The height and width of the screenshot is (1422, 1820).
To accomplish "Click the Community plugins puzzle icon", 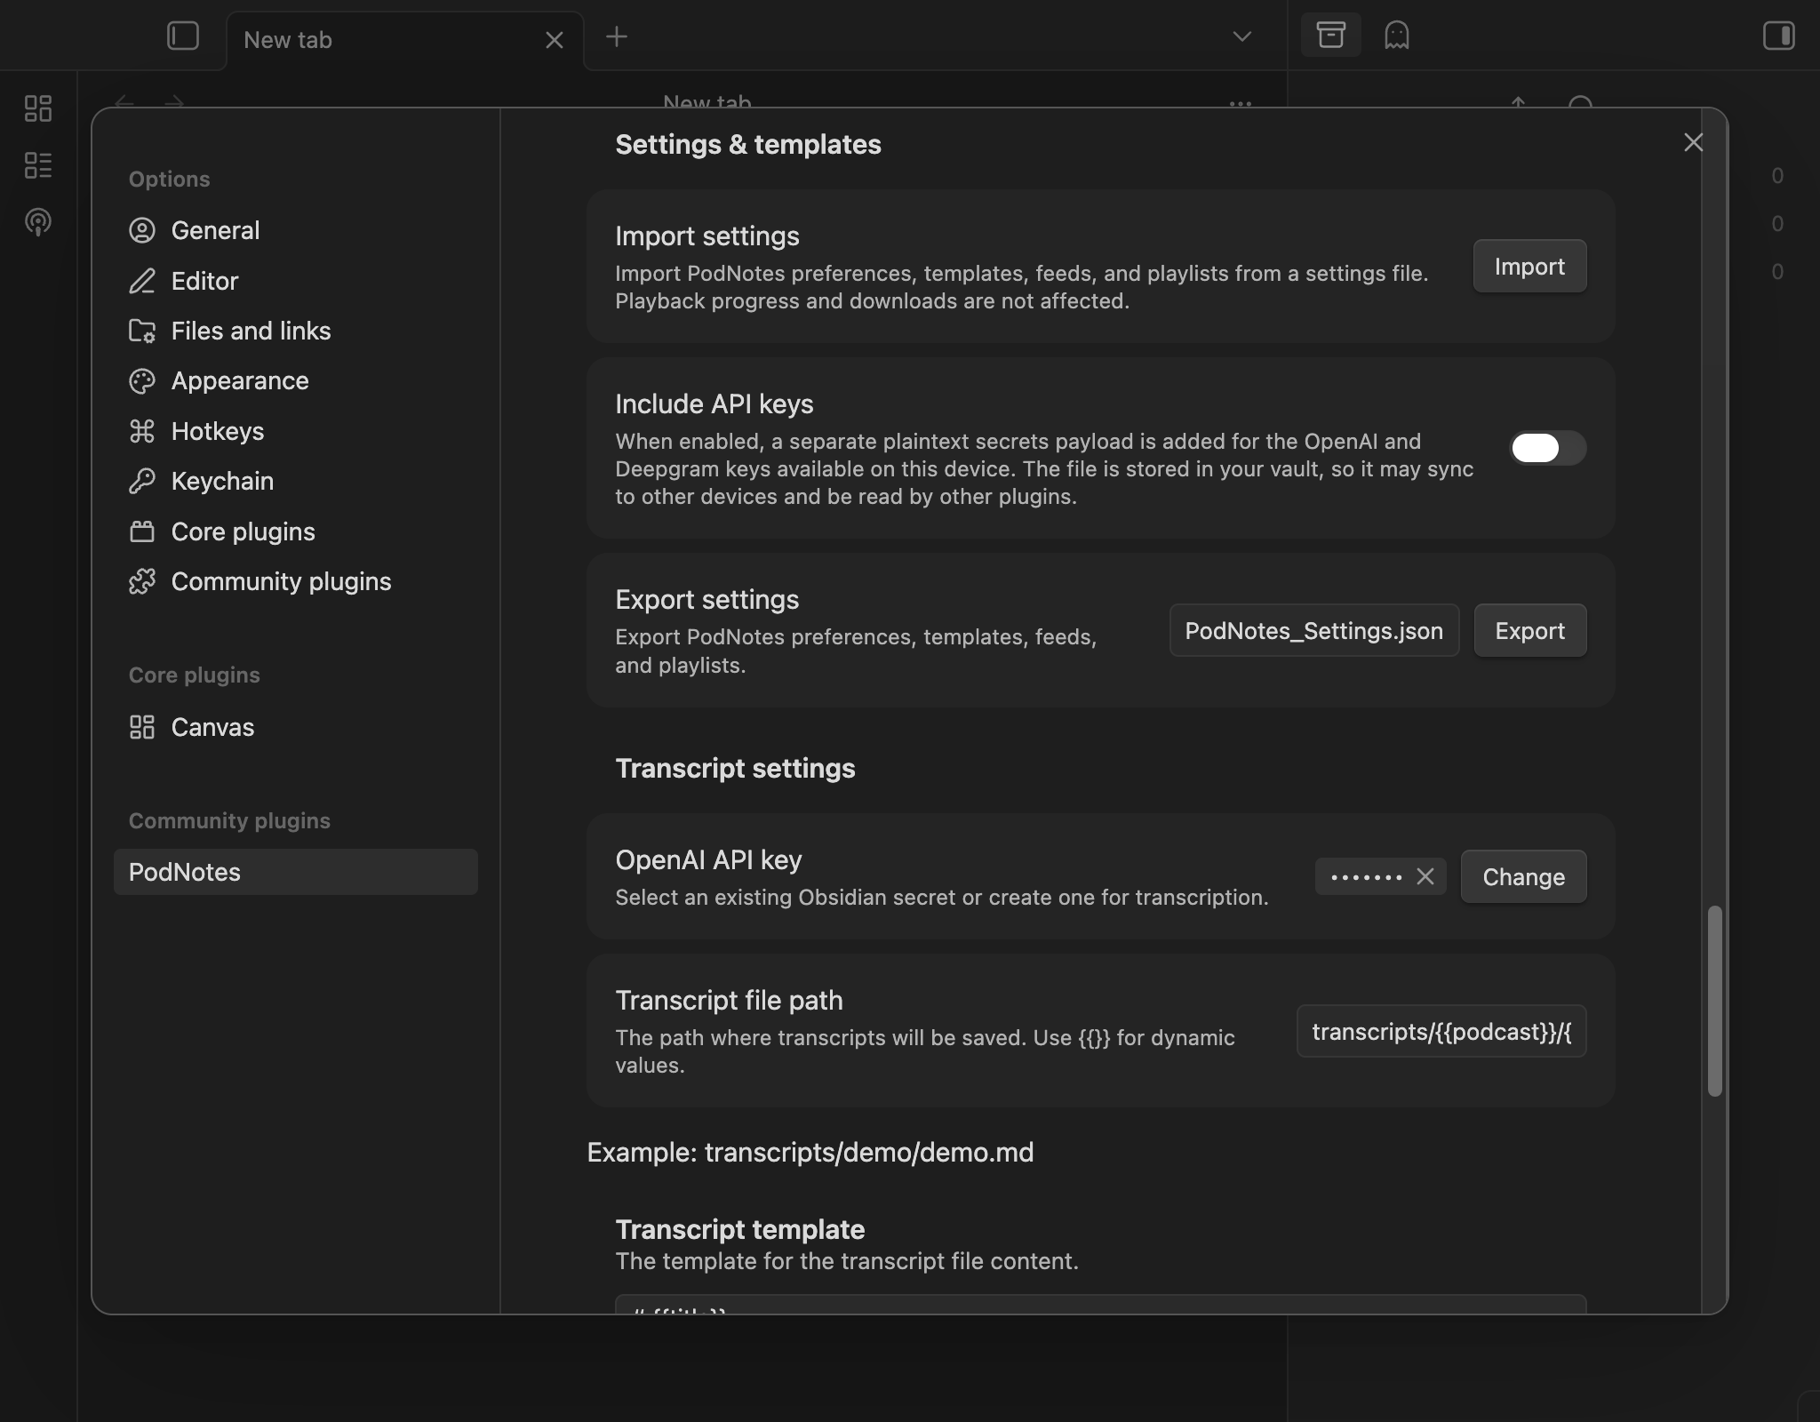I will (x=142, y=581).
